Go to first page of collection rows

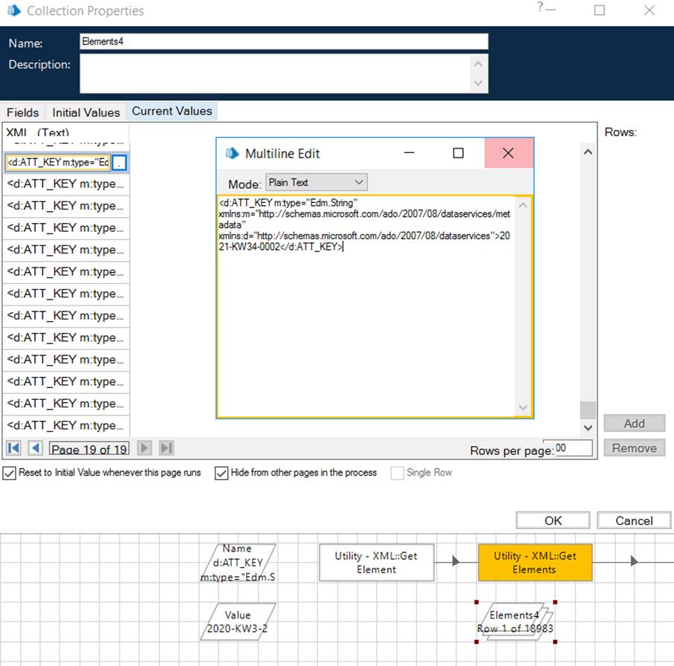click(13, 447)
